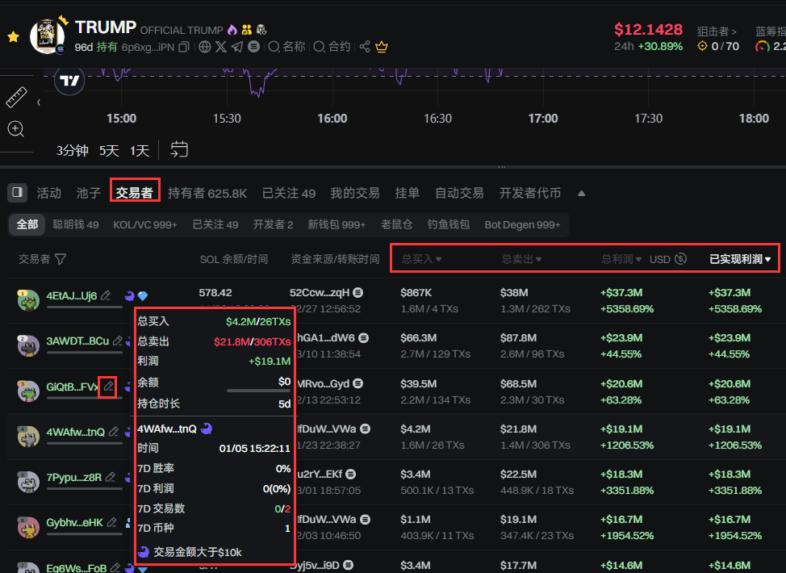
Task: Click the TradingView logo on the chart
Action: tap(69, 81)
